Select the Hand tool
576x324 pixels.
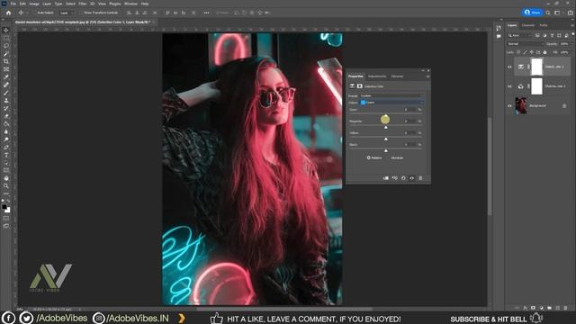(6, 178)
